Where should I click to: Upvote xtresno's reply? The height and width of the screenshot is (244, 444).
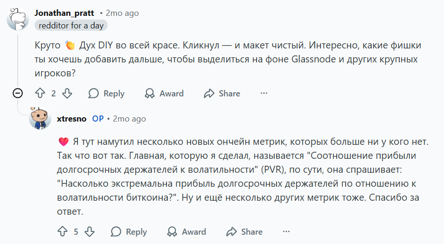pos(62,231)
